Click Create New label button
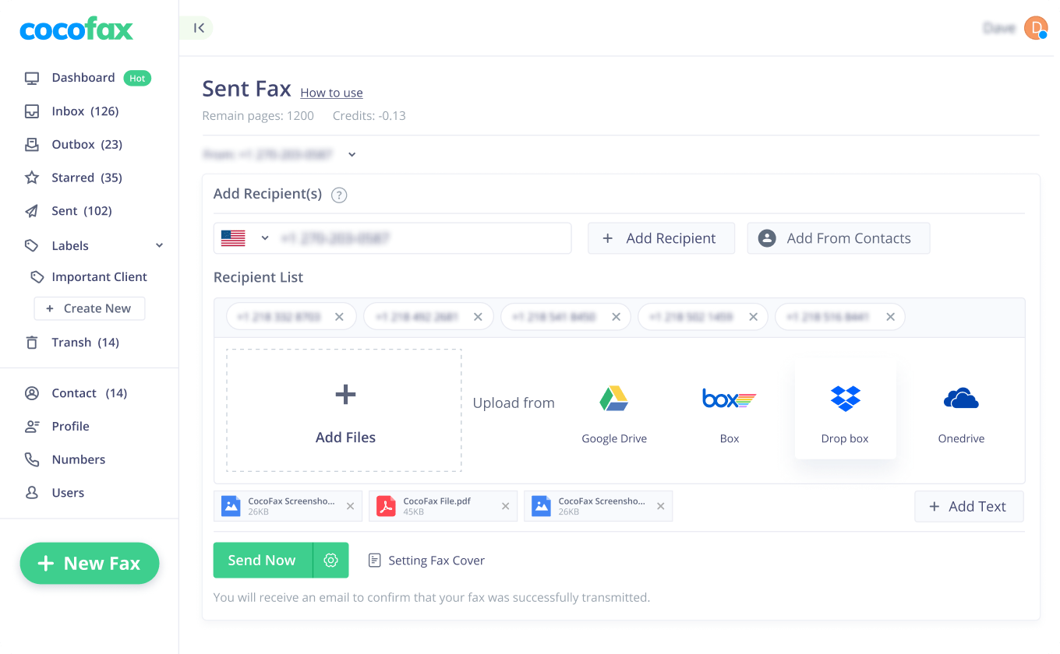1060x654 pixels. [90, 308]
